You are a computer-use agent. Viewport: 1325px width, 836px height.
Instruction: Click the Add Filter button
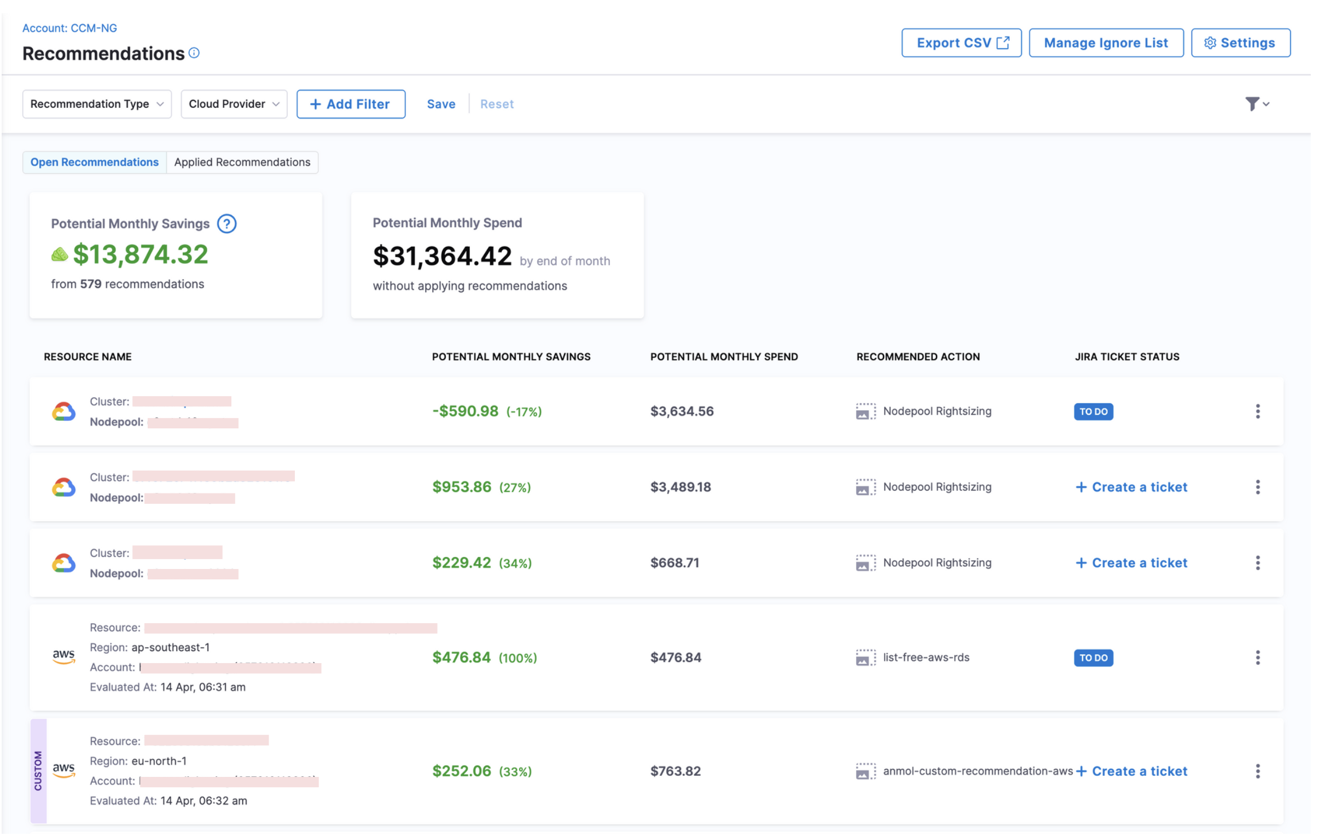click(351, 104)
